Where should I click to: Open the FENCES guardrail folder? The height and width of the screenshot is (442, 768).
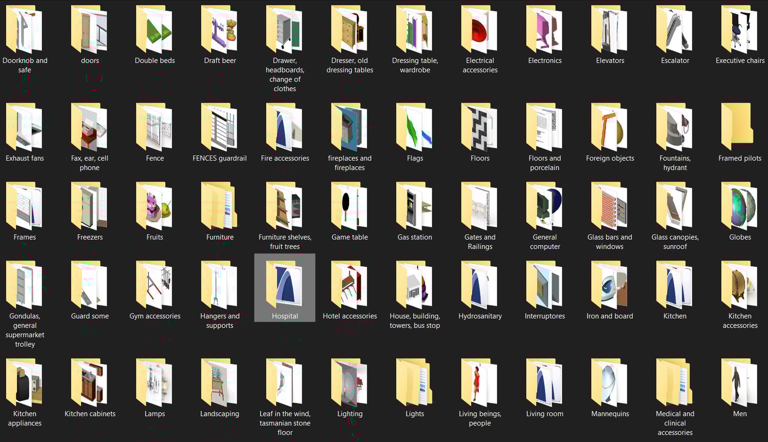(x=220, y=127)
